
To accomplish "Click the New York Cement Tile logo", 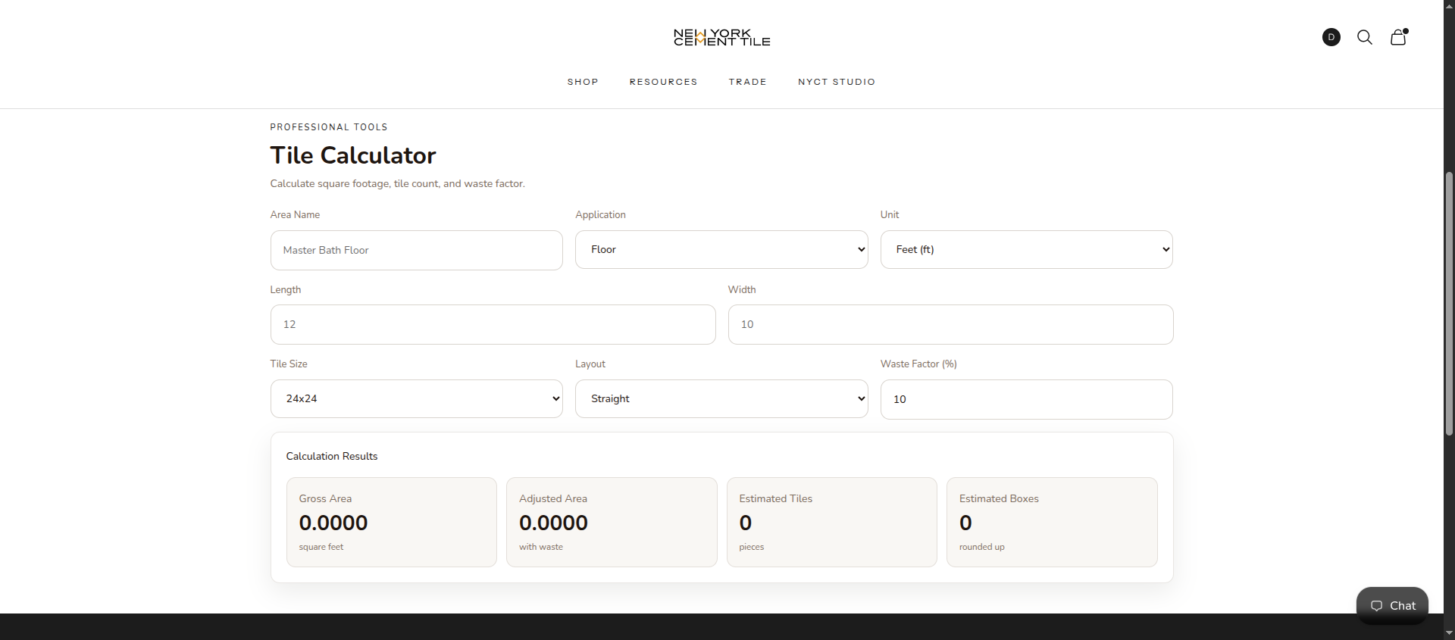I will [721, 38].
